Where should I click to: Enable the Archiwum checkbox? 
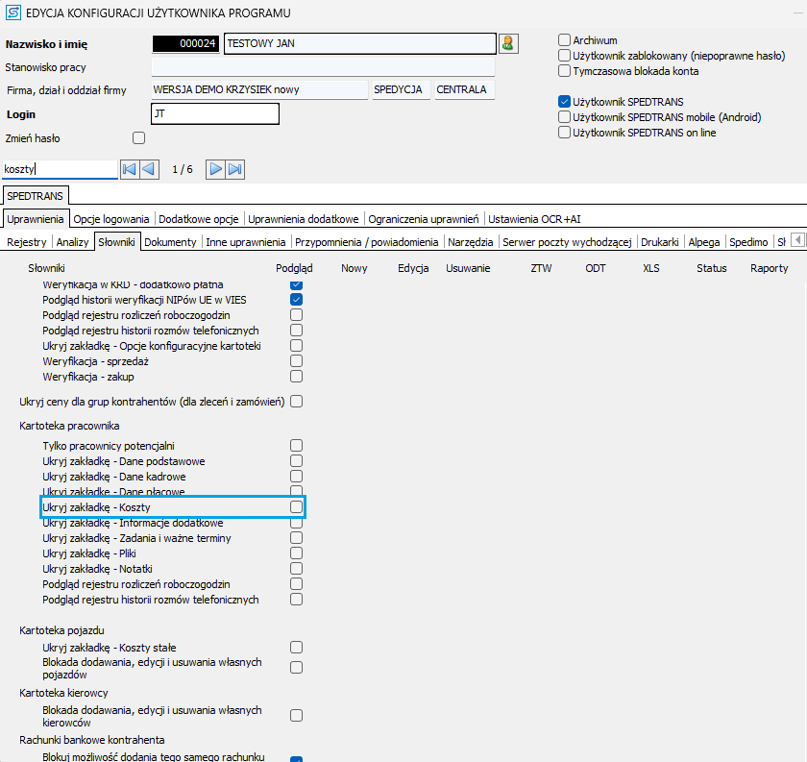pos(565,40)
